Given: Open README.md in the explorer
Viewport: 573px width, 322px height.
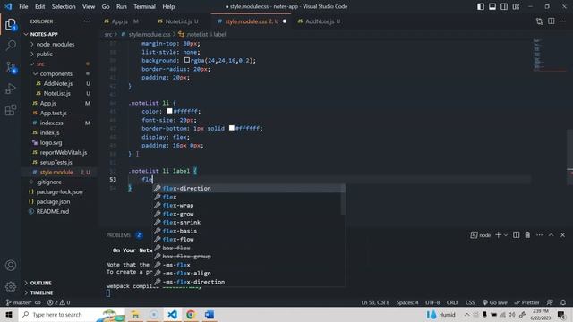Looking at the screenshot, I should [52, 211].
